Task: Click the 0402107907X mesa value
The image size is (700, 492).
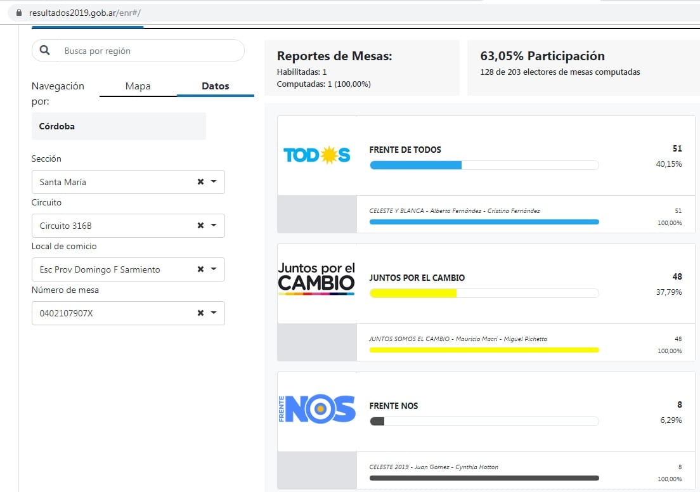Action: 66,313
